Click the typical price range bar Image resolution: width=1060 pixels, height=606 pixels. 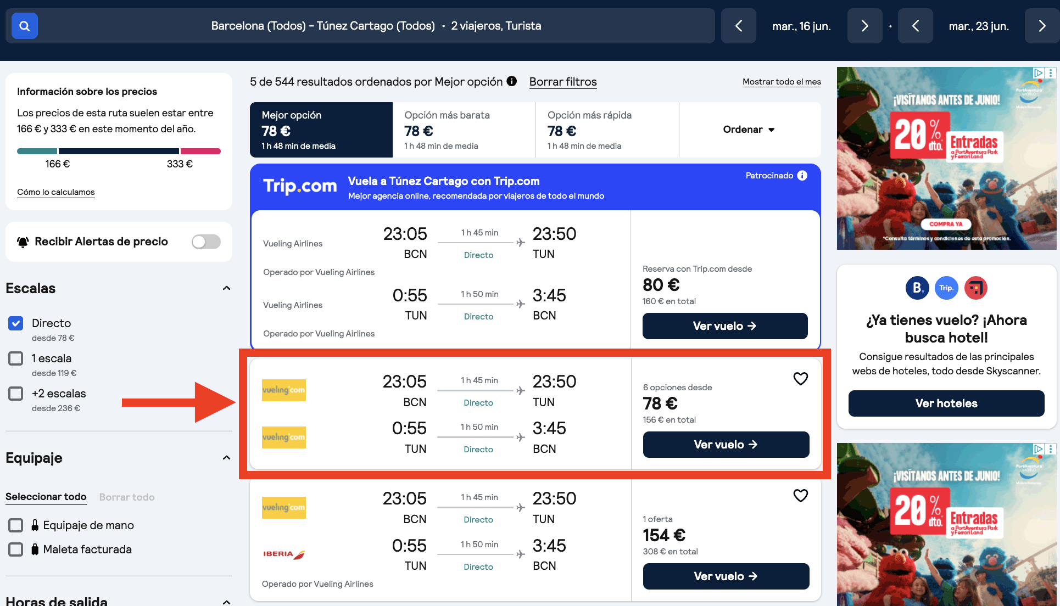[x=119, y=151]
